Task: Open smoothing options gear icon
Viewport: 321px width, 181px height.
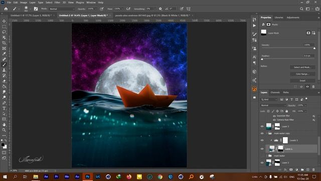Action: 160,9
